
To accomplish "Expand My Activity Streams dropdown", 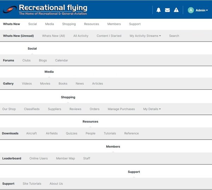I will point(145,36).
